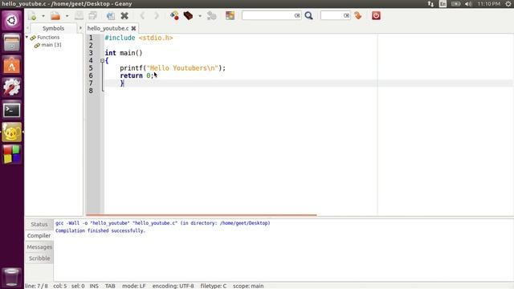Image resolution: width=514 pixels, height=289 pixels.
Task: Show the next sidebar tab arrow
Action: click(80, 28)
